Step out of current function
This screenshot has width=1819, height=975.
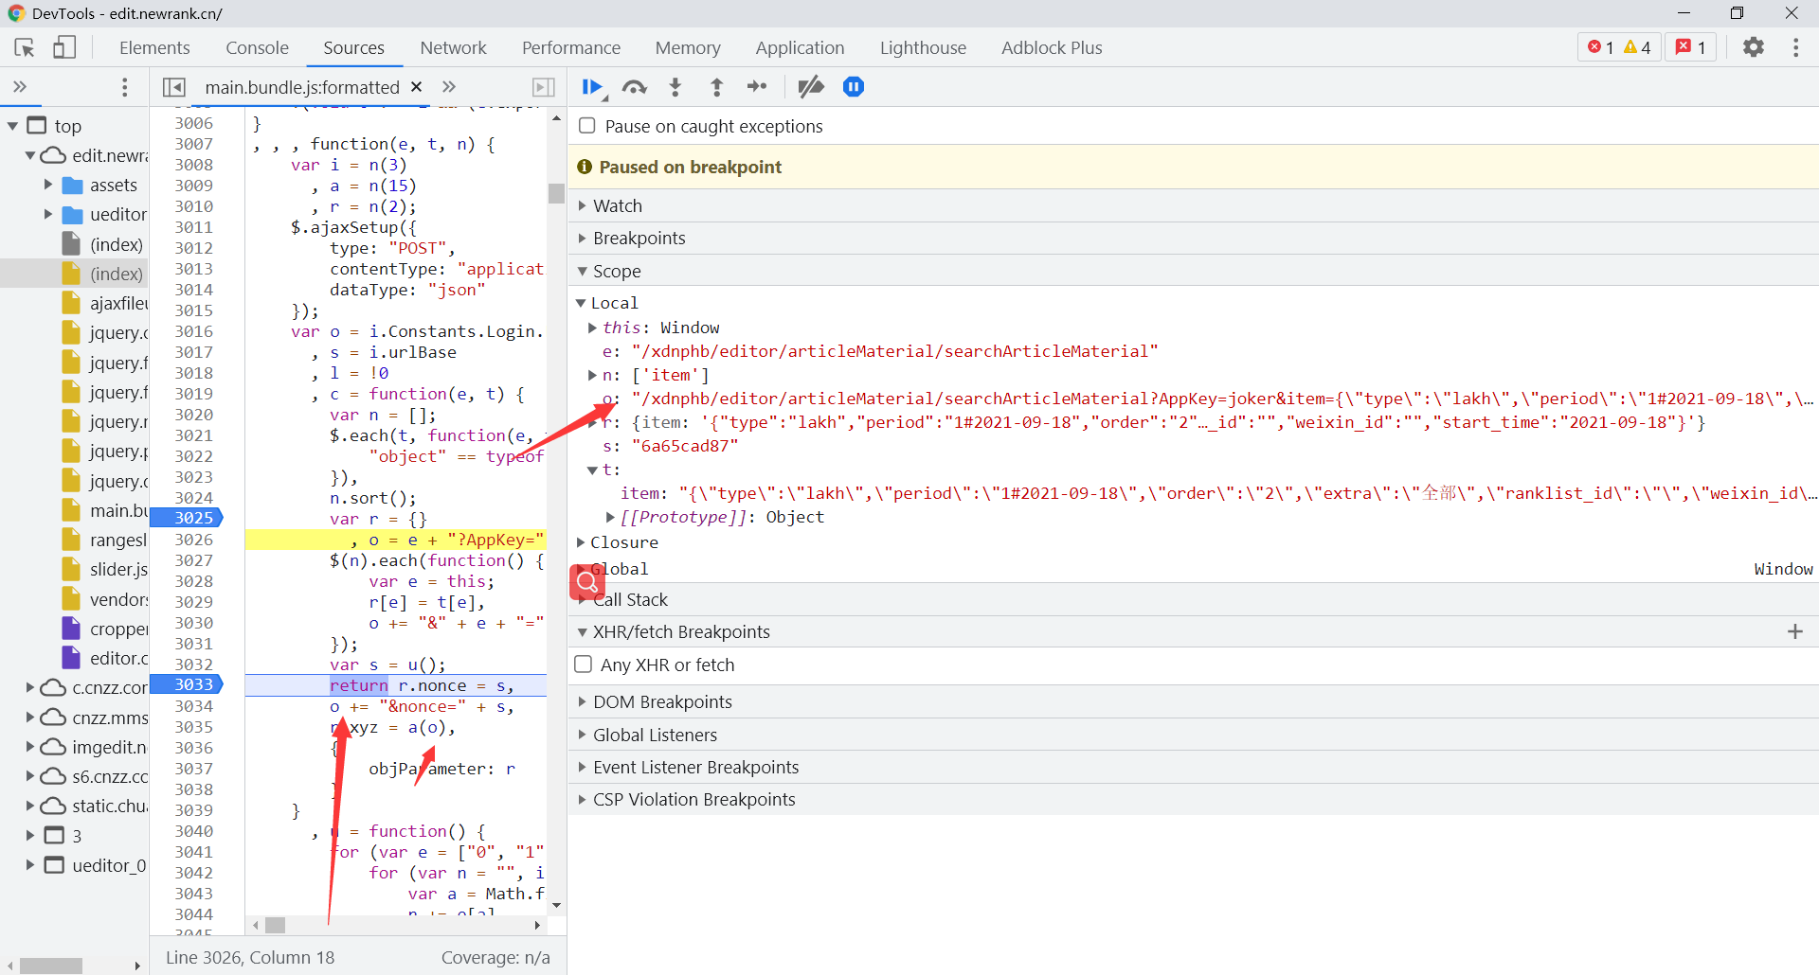click(717, 87)
